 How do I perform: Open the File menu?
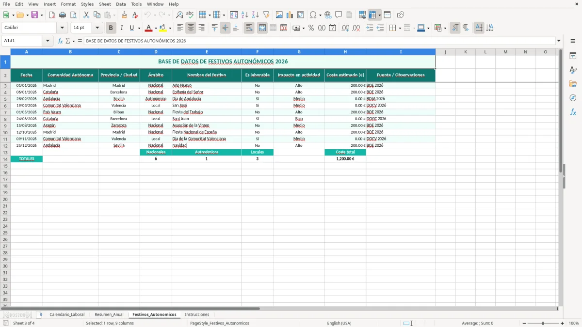coord(6,4)
